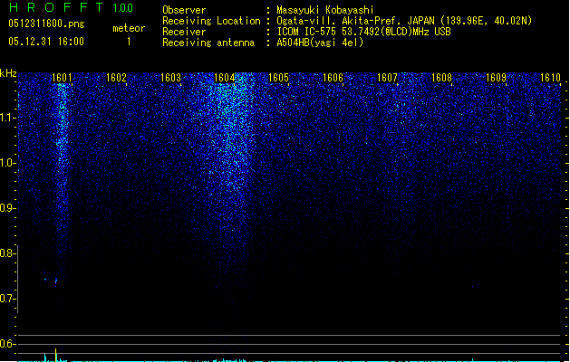
Task: Click the kHz axis unit label
Action: (8, 73)
